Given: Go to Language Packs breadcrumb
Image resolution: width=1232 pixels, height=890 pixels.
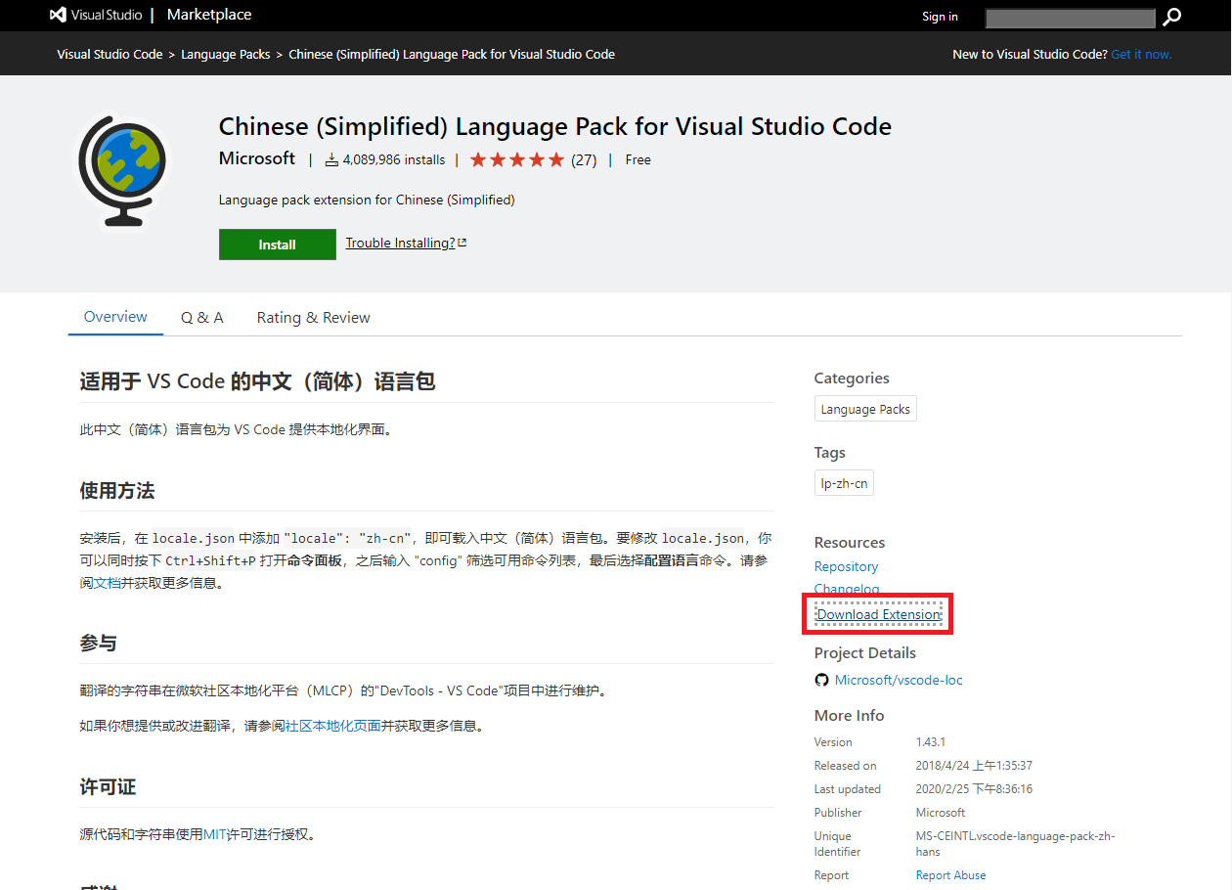Looking at the screenshot, I should pyautogui.click(x=226, y=54).
